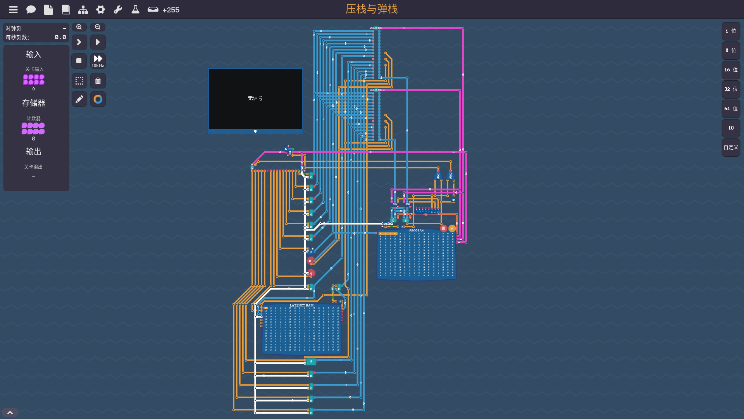The width and height of the screenshot is (744, 419).
Task: Expand the bottom-left chevron up panel
Action: point(10,413)
